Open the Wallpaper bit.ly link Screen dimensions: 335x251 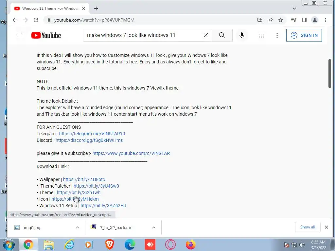(x=84, y=179)
